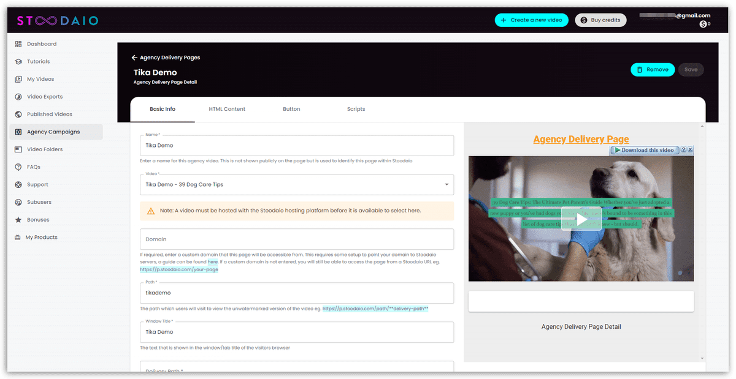Click the preview panel scroll up arrow
Screen dimensions: 736x379
[x=702, y=126]
